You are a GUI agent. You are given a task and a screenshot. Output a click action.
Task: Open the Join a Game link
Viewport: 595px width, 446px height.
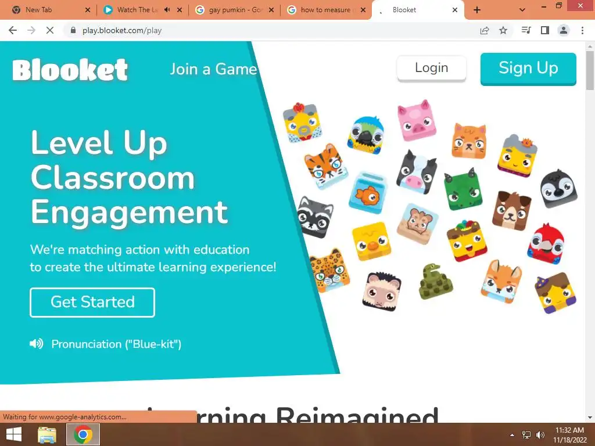coord(214,69)
